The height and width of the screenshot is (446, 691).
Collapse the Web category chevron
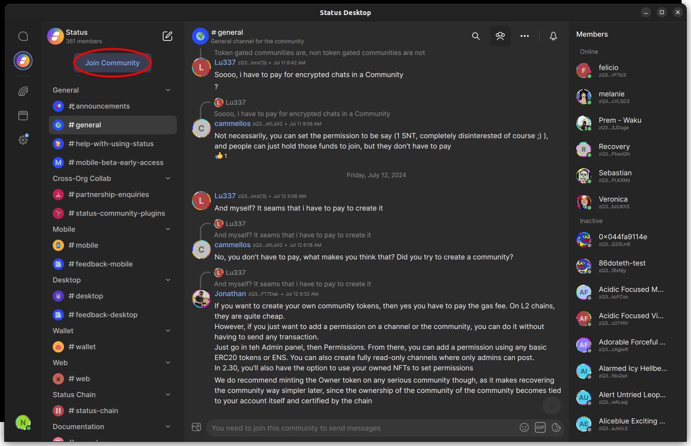(168, 363)
